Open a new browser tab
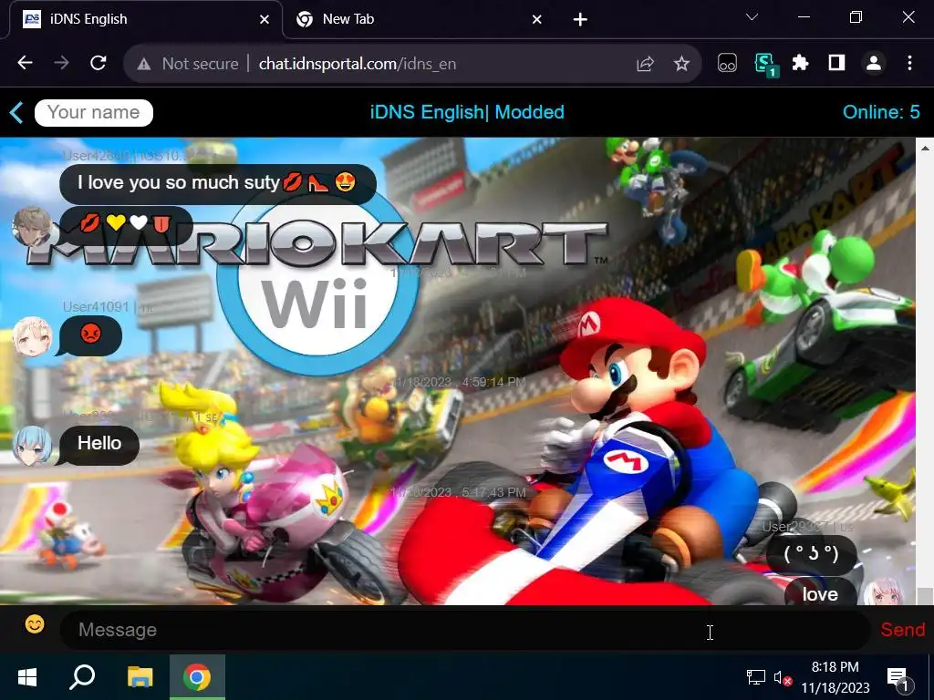Image resolution: width=934 pixels, height=700 pixels. (x=580, y=20)
